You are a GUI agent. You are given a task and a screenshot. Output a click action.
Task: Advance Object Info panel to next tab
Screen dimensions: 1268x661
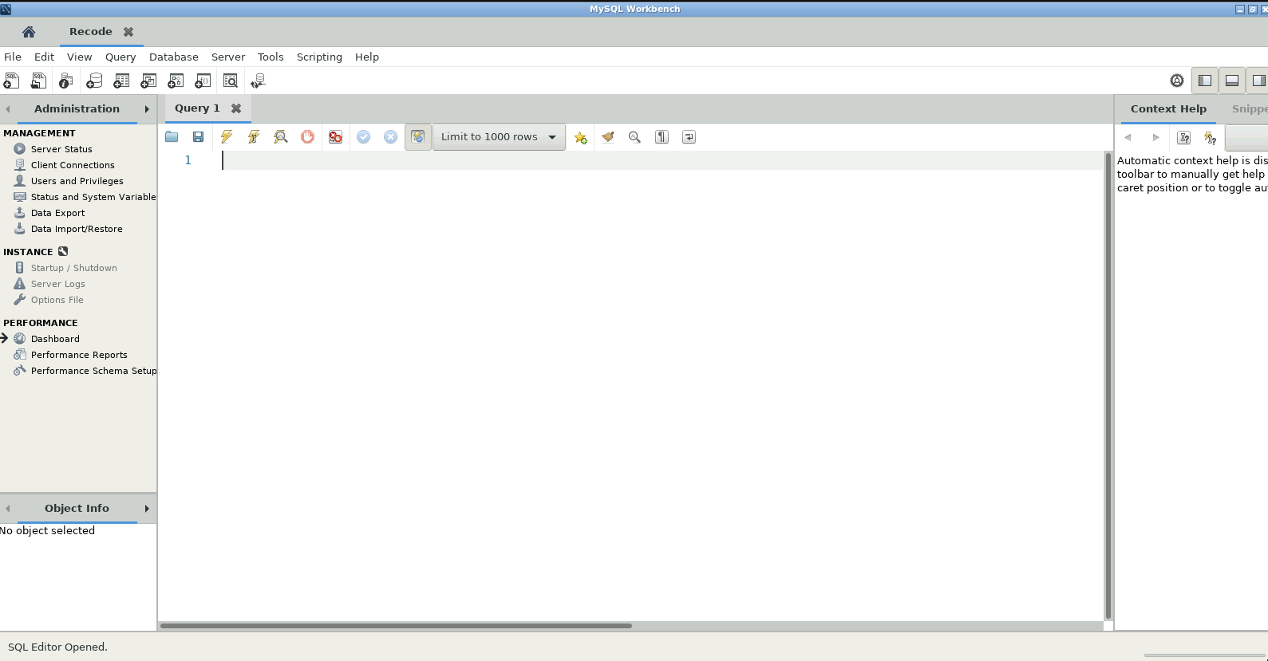(147, 509)
